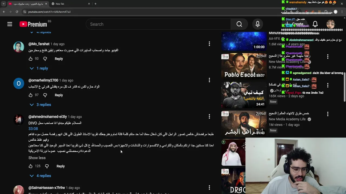Viewport: 346px width, 194px height.
Task: View site information icon in address bar
Action: (25, 12)
